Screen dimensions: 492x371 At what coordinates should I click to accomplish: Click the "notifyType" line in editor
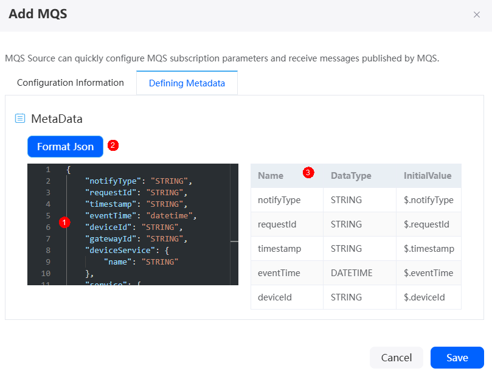(139, 181)
